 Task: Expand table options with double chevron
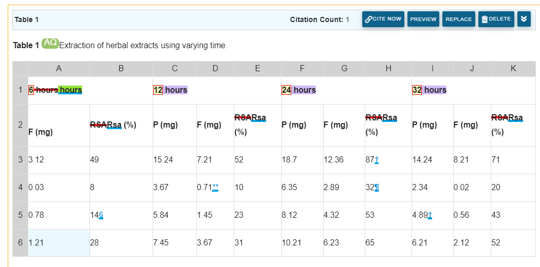(x=524, y=19)
